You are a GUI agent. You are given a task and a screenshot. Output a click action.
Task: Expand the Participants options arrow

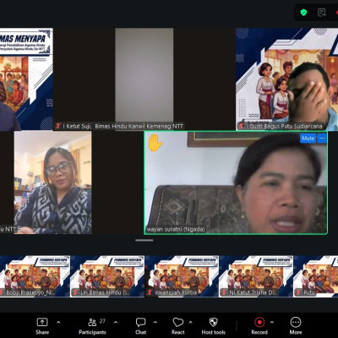tap(116, 322)
